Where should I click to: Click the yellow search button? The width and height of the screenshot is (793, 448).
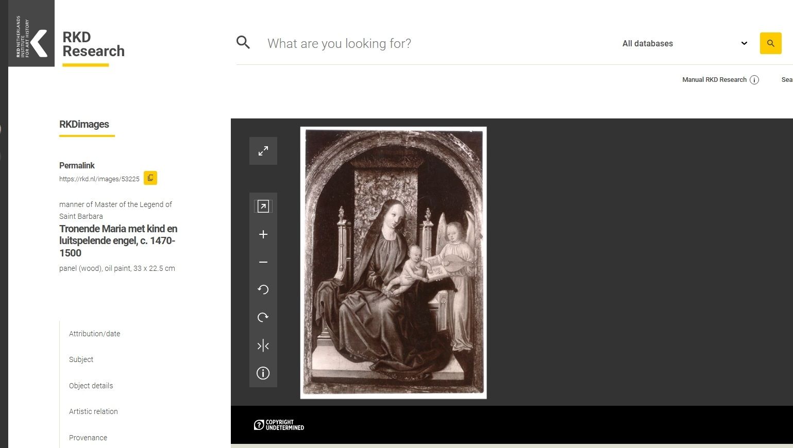click(x=771, y=43)
